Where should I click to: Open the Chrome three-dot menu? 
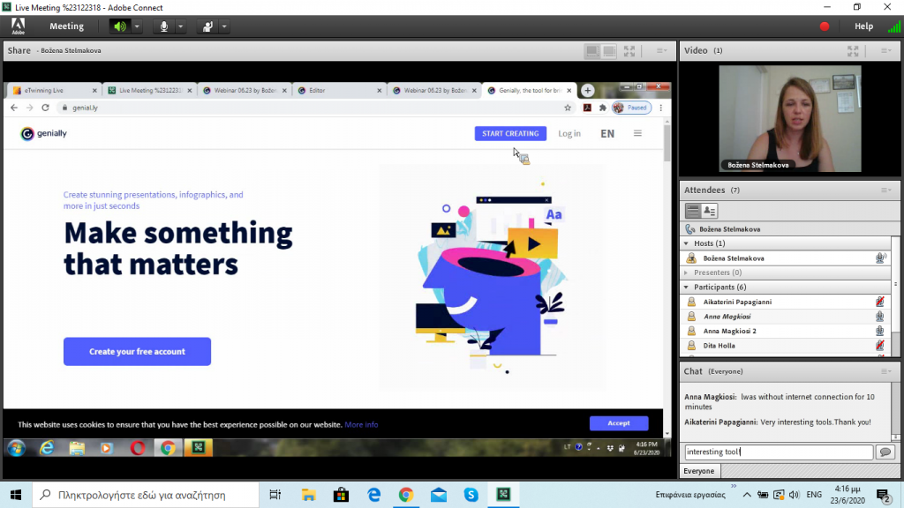tap(660, 108)
